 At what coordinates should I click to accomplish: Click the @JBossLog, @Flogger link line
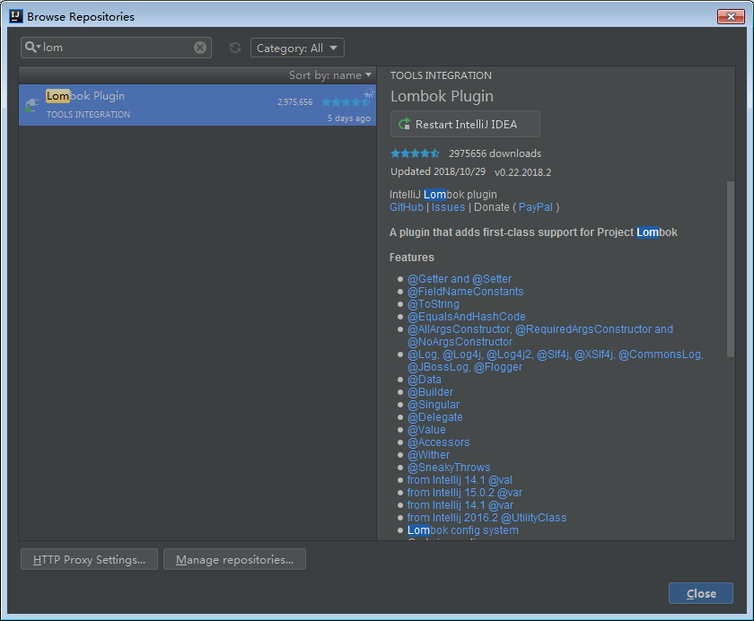point(465,367)
